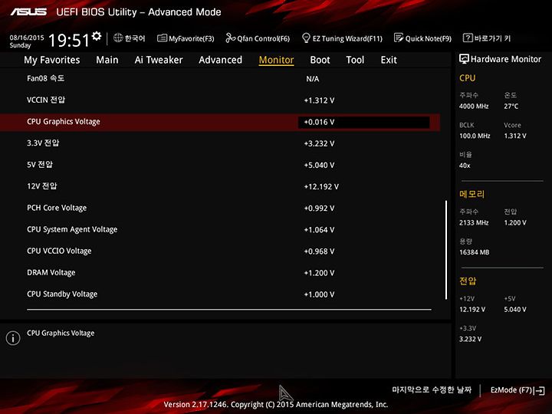Click the hotkeys question mark icon
This screenshot has height=414, width=552.
pos(467,38)
